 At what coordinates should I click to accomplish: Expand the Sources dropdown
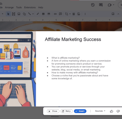(x=100, y=111)
